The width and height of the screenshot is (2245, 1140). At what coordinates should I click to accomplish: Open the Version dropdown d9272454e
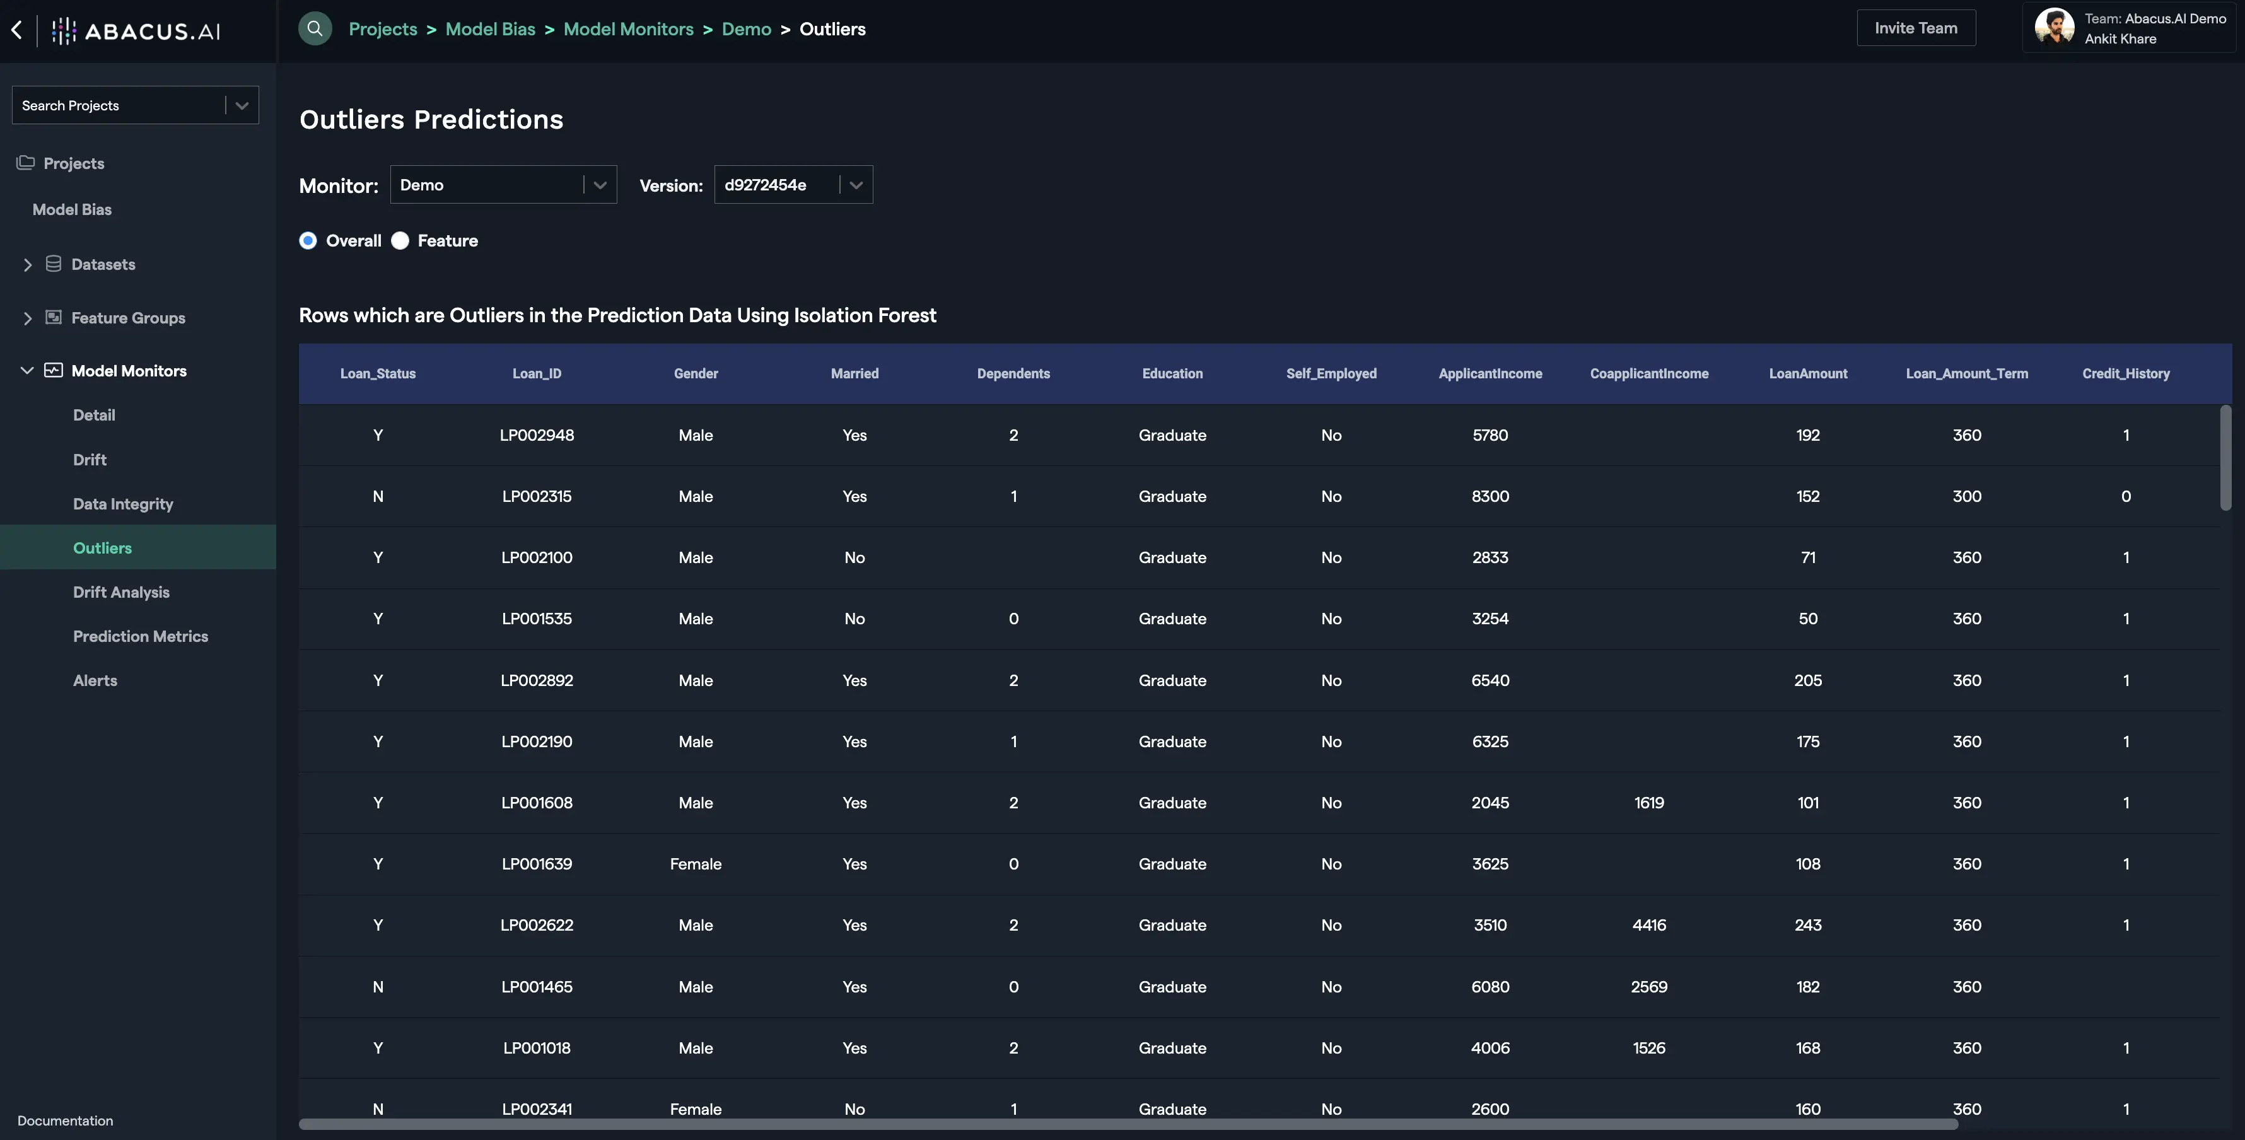pos(792,185)
